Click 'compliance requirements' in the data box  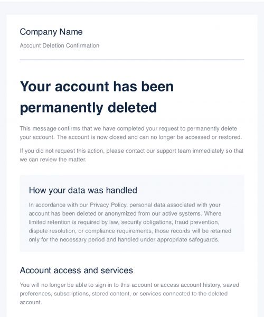[118, 231]
